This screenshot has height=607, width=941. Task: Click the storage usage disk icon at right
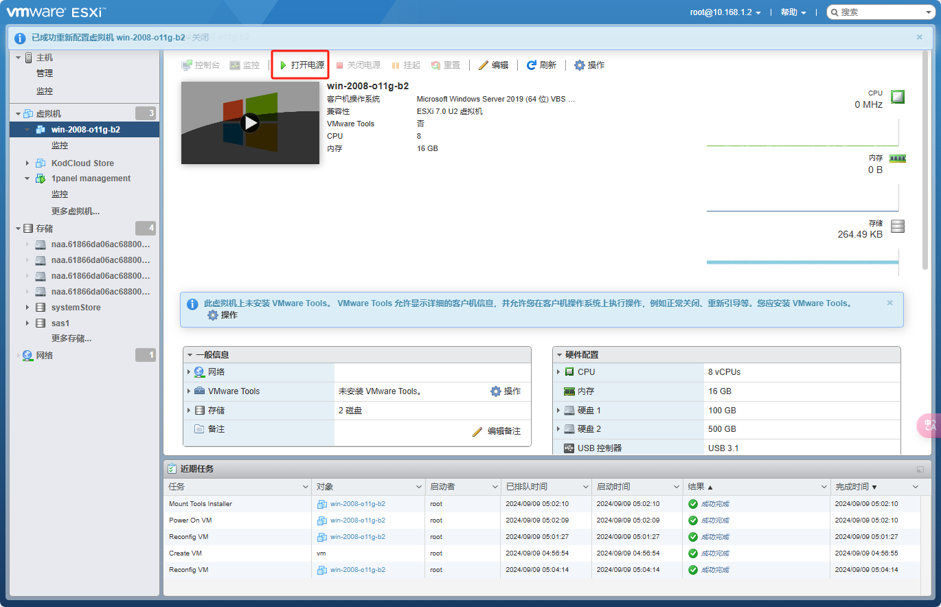898,226
